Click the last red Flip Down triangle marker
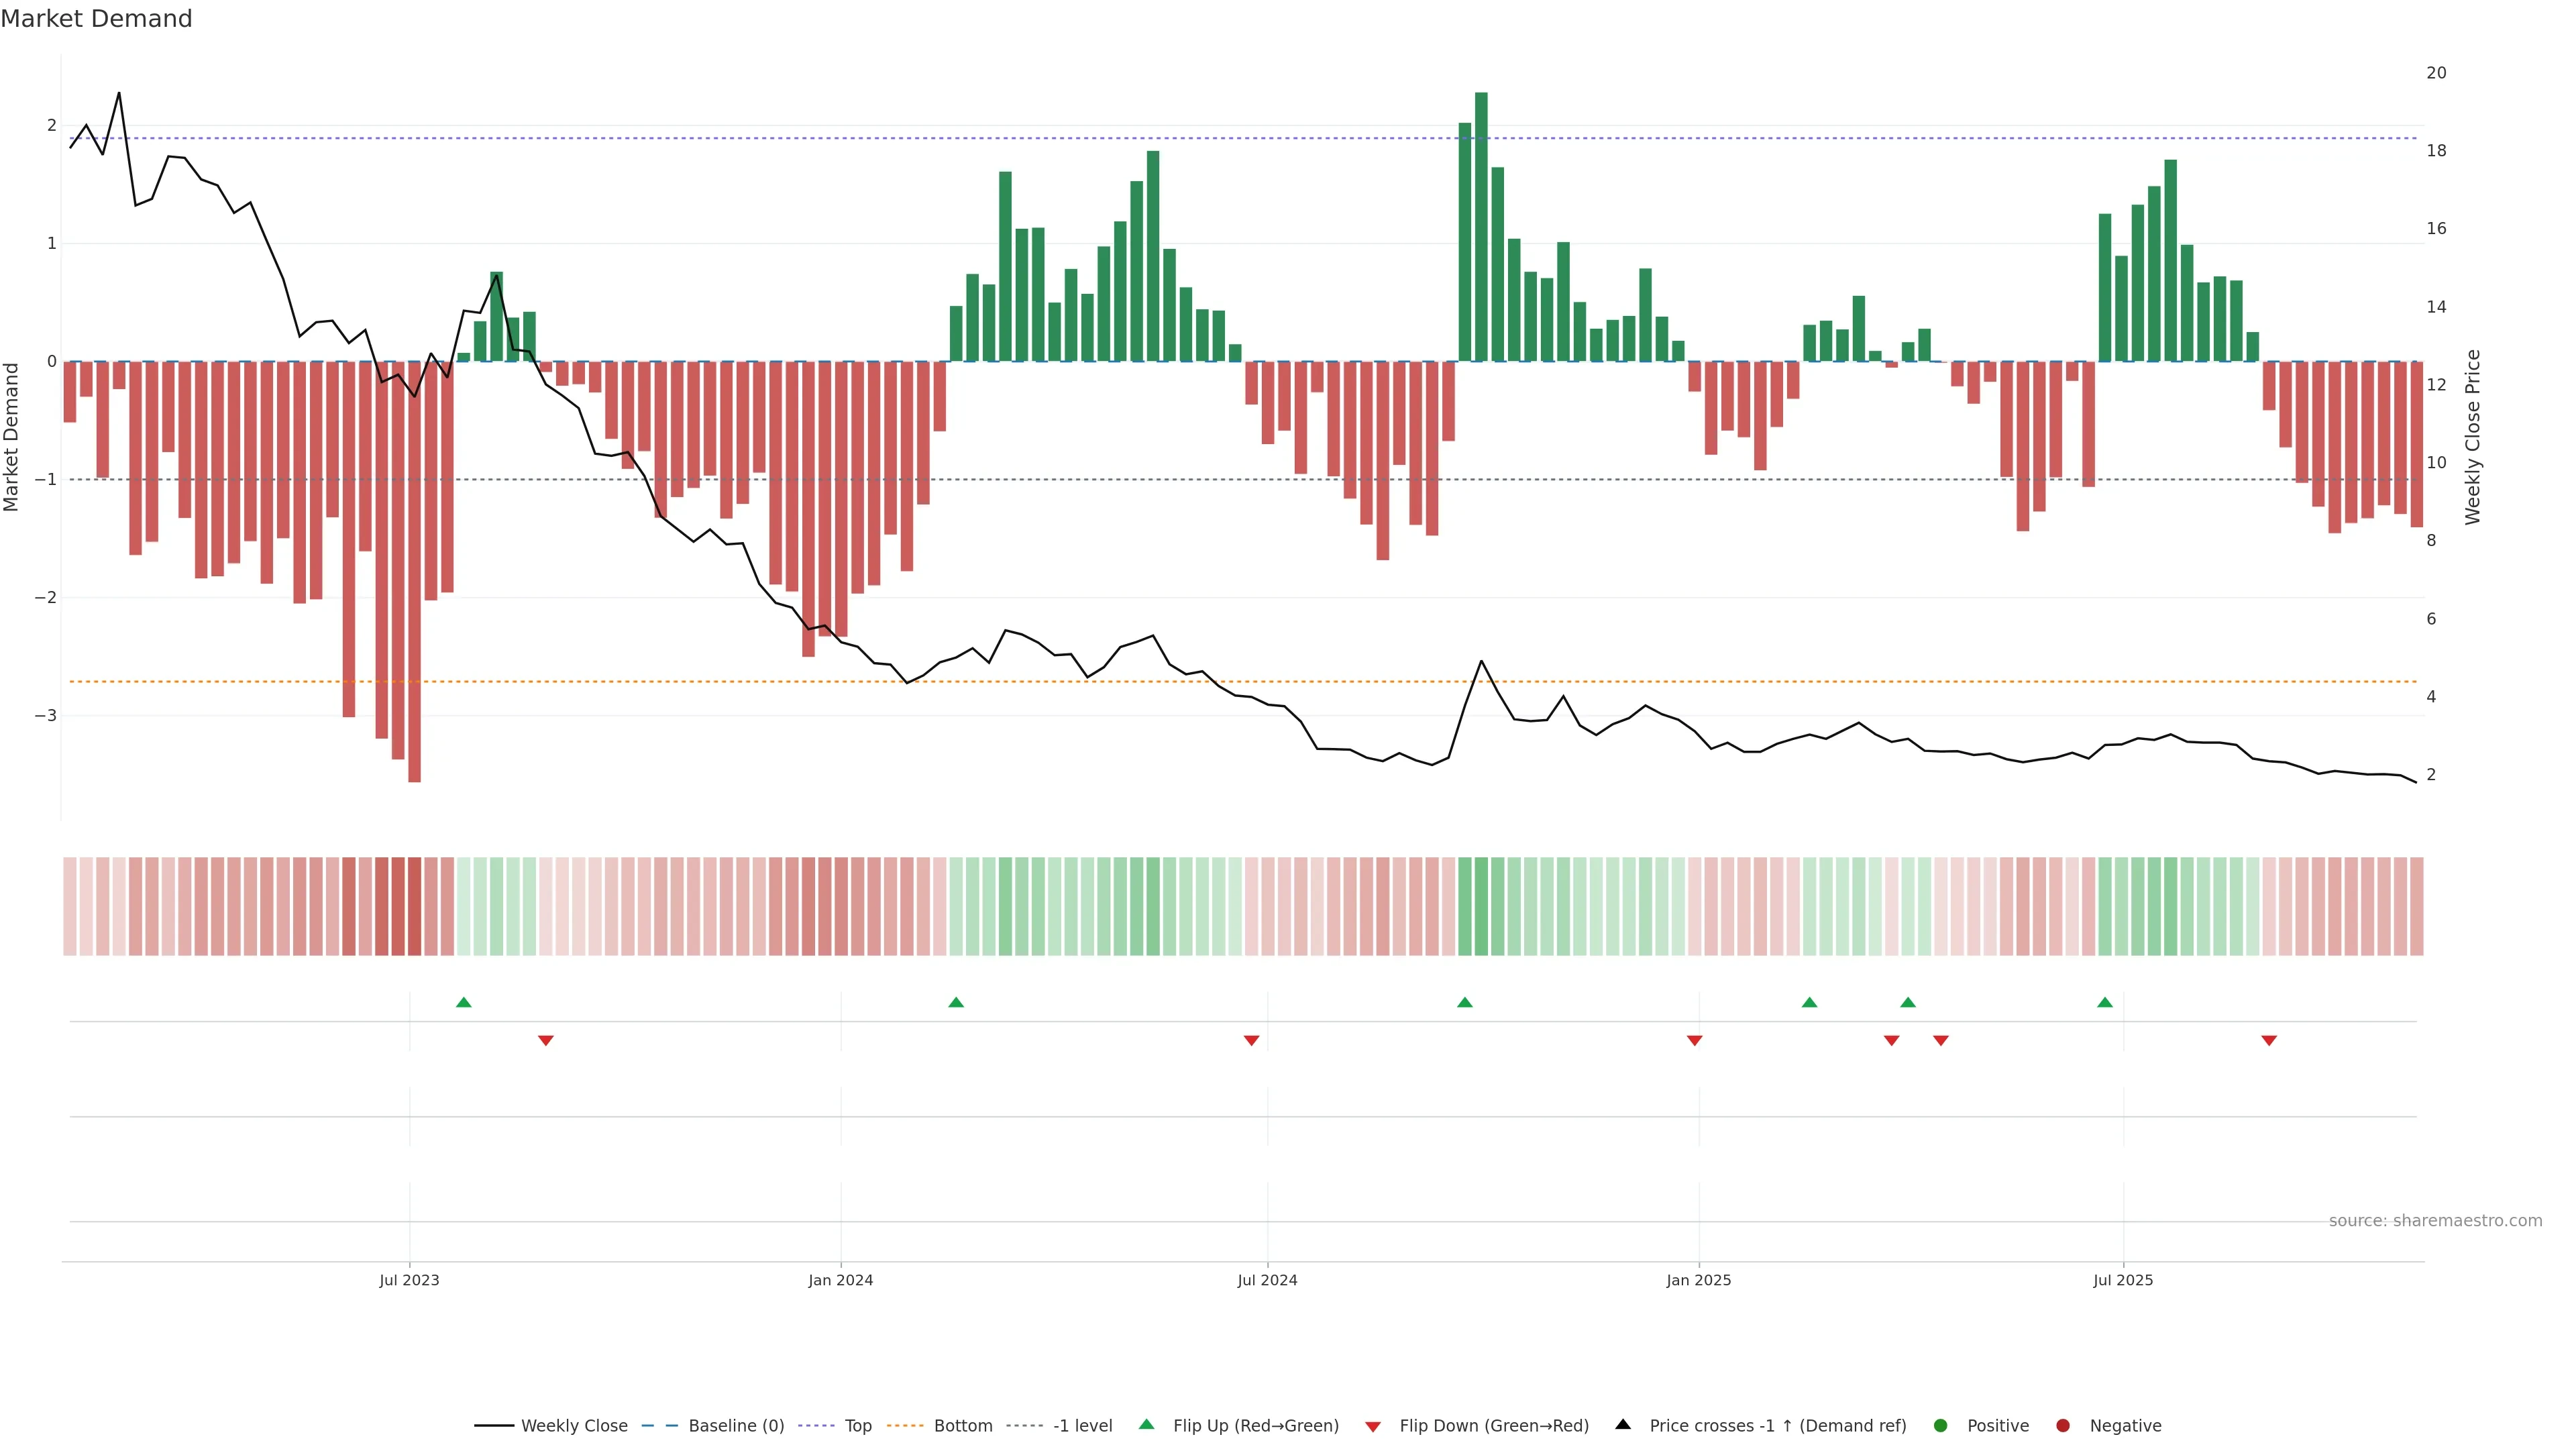Viewport: 2576px width, 1449px height. pos(2269,1041)
